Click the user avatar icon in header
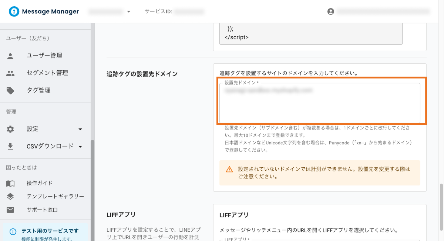This screenshot has width=444, height=241. coord(331,11)
